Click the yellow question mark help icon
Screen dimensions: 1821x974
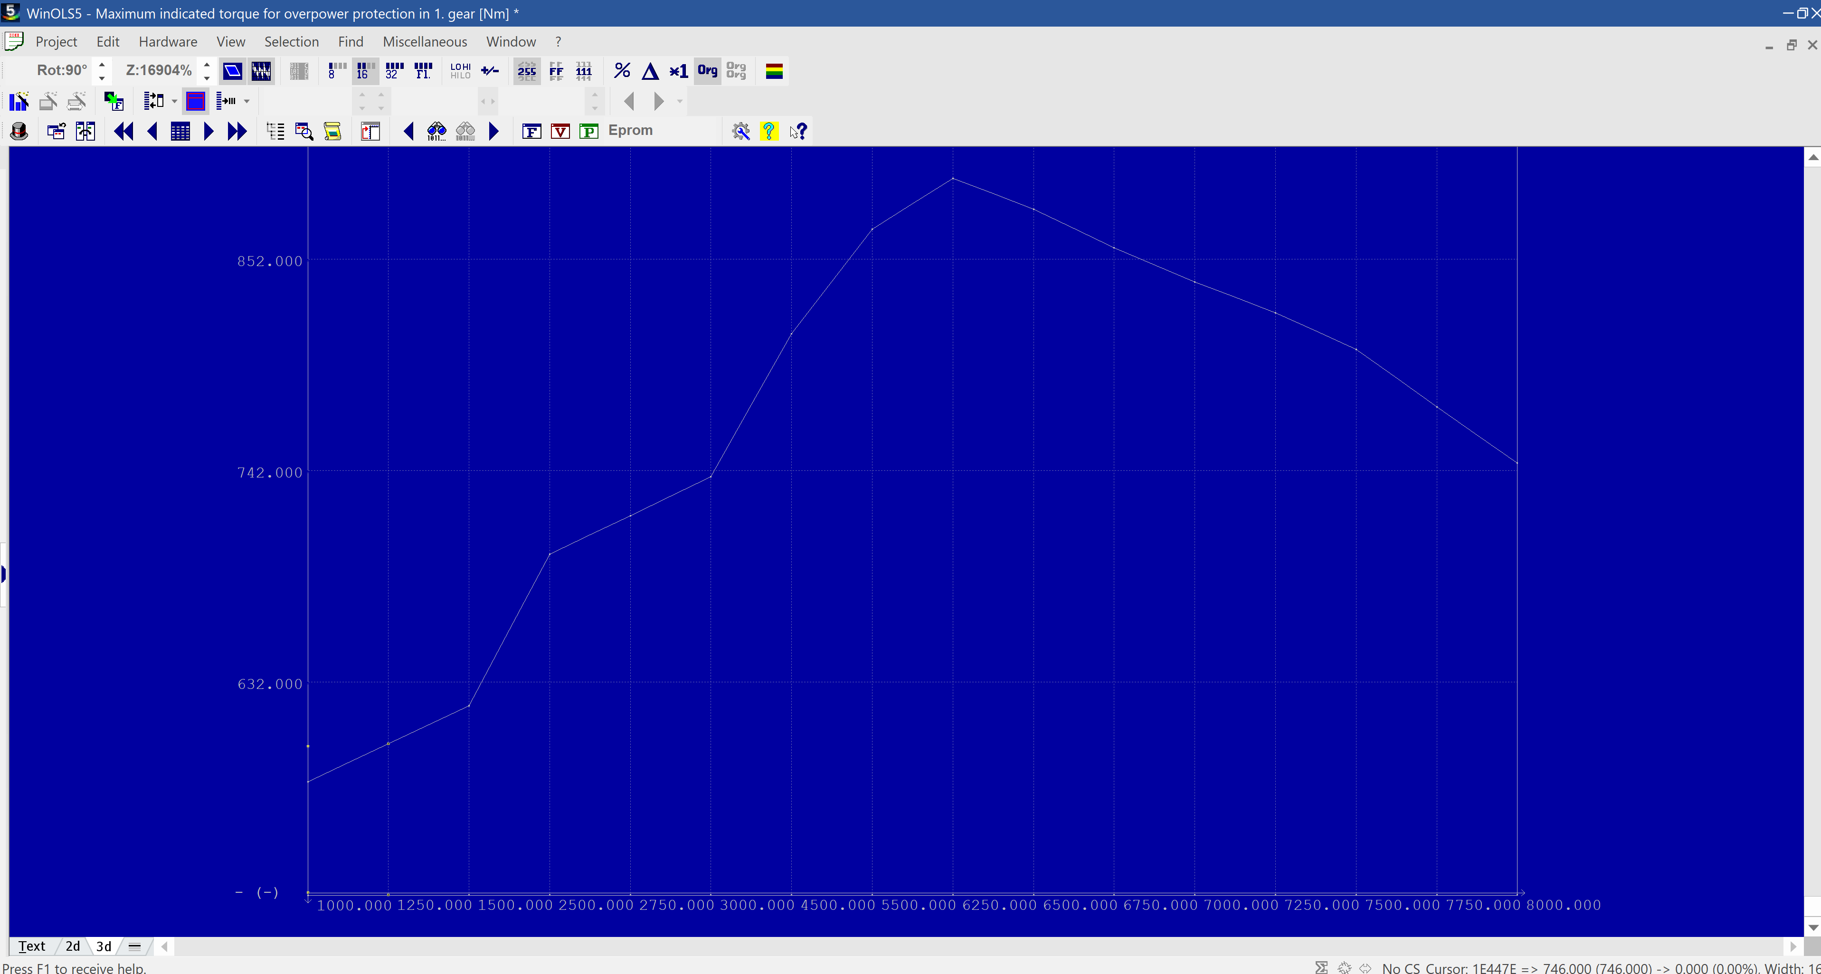pyautogui.click(x=768, y=131)
